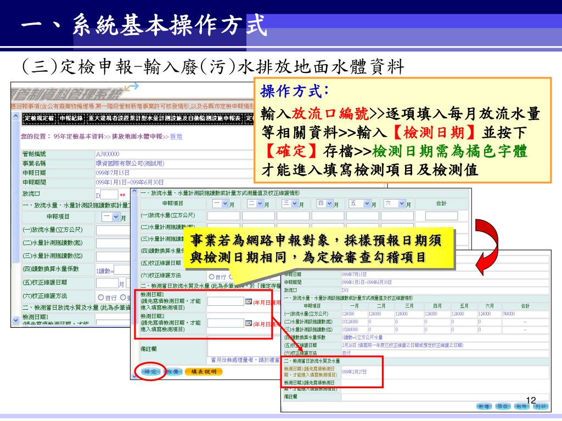Click scroll-up arrow of middle form window
This screenshot has width=562, height=421.
click(135, 191)
